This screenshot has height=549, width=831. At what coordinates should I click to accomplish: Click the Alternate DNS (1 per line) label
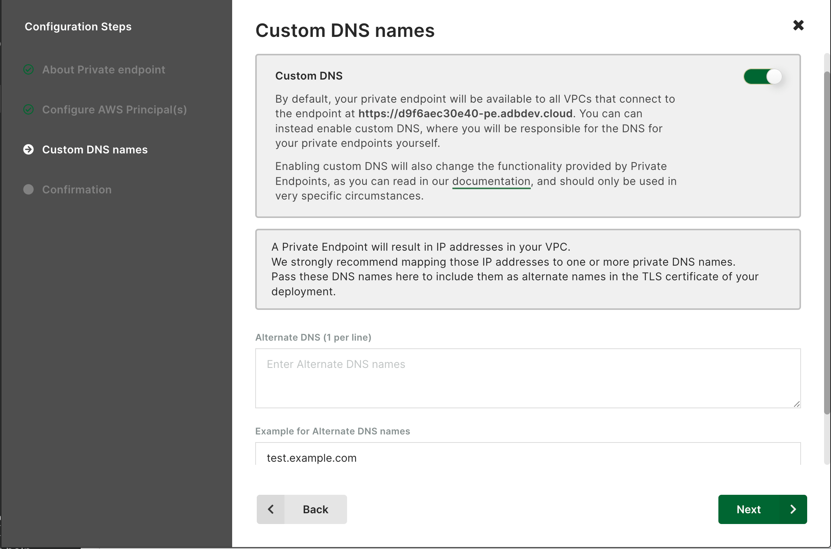point(313,338)
